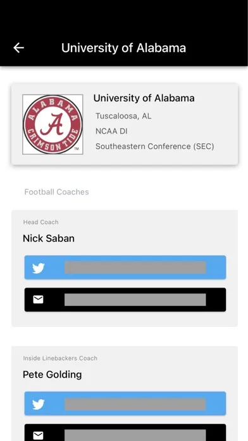Open Pete Golding's black email button
Screen dimensions: 248x441
125,432
